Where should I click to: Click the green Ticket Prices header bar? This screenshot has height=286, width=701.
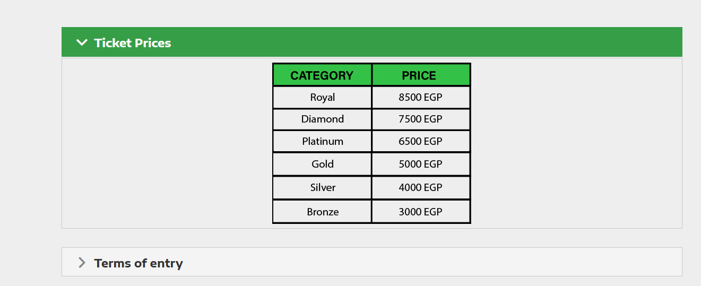point(371,42)
